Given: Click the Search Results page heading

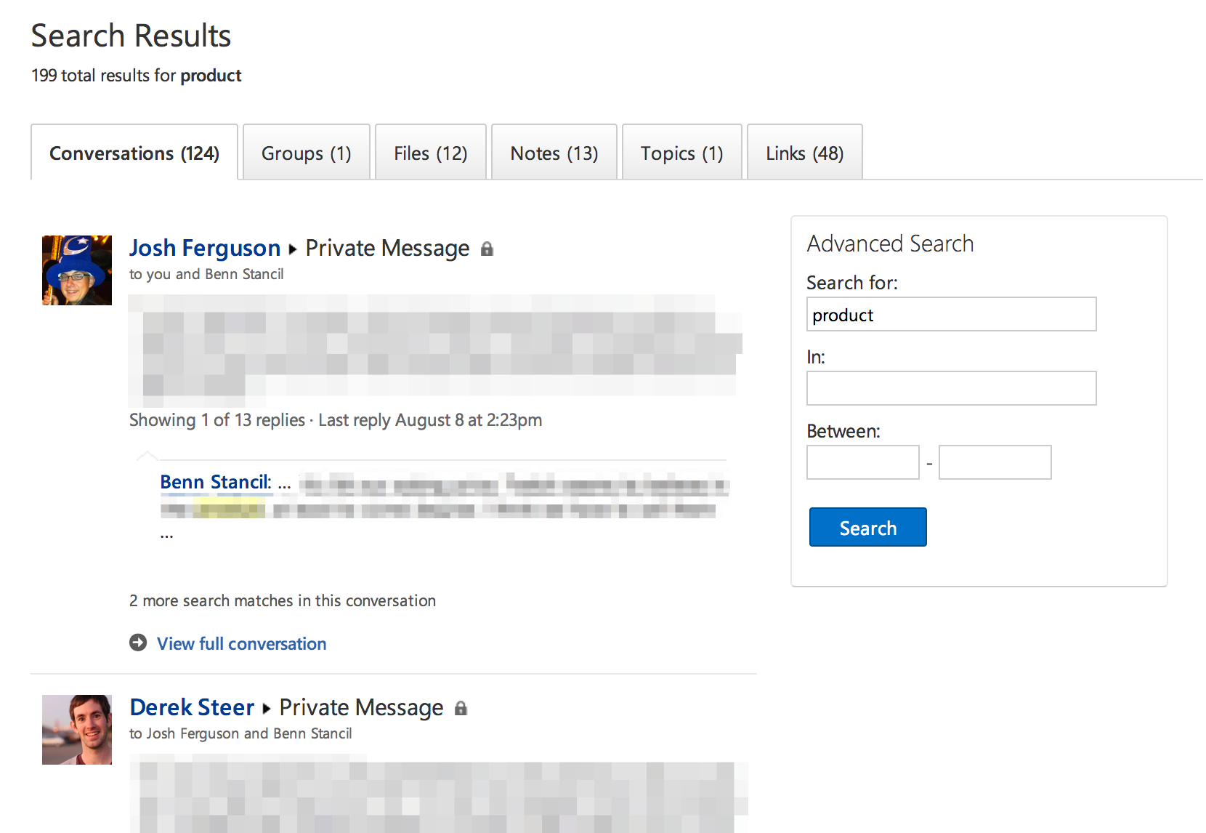Looking at the screenshot, I should click(131, 36).
